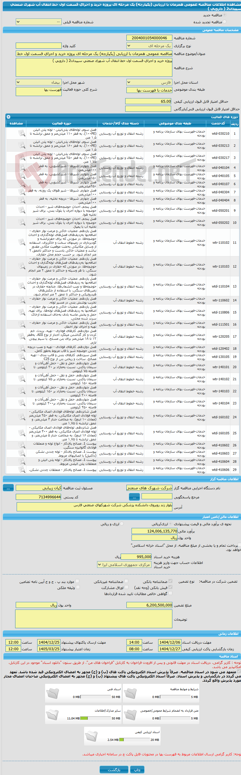Toggle the اوراق مشارکت checkbox
The height and width of the screenshot is (775, 241).
(x=126, y=587)
